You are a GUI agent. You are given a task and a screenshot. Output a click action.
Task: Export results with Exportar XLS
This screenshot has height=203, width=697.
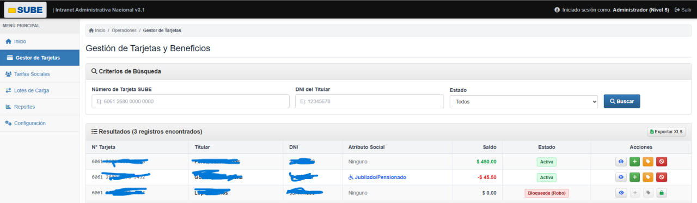pos(666,132)
